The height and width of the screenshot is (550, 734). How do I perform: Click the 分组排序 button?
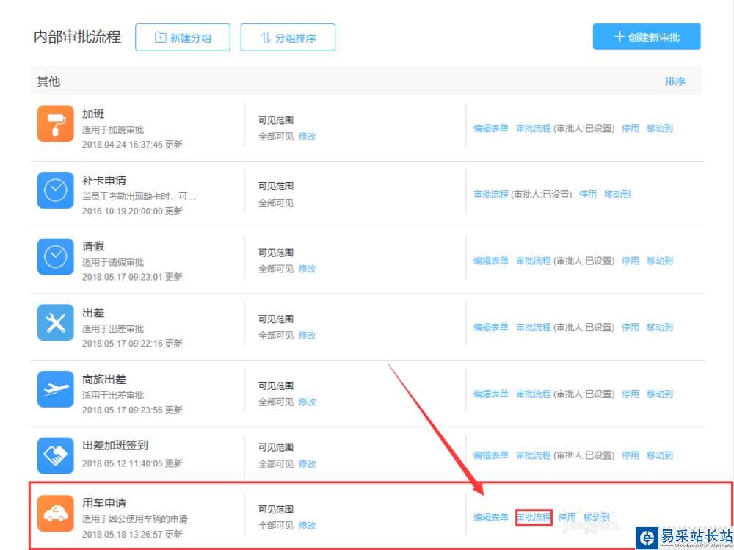pyautogui.click(x=288, y=37)
